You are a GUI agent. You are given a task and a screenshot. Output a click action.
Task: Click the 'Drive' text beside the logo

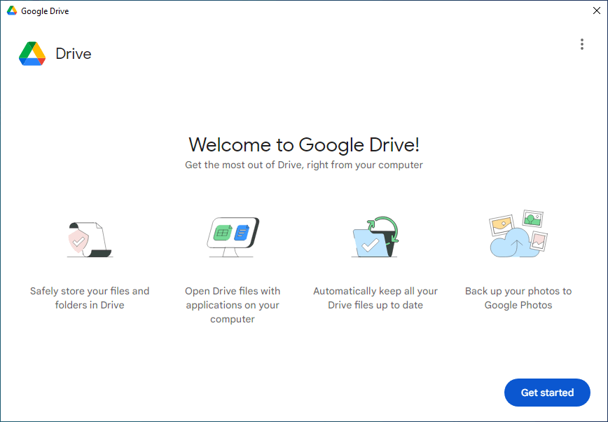pos(74,54)
